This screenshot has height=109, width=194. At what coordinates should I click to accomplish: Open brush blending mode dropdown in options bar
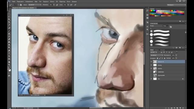35,5
